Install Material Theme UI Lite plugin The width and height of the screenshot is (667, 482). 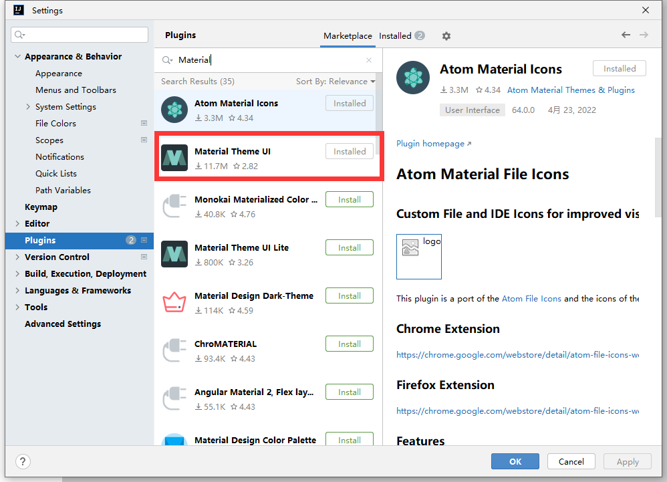(x=350, y=247)
